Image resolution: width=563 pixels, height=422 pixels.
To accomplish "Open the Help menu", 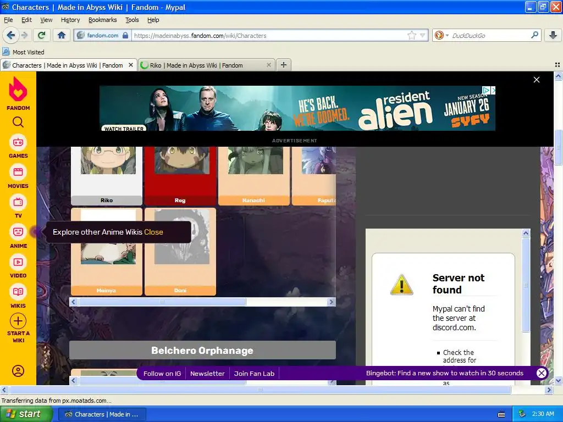I will [153, 20].
